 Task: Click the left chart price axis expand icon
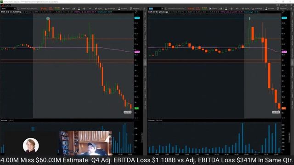[x=136, y=12]
